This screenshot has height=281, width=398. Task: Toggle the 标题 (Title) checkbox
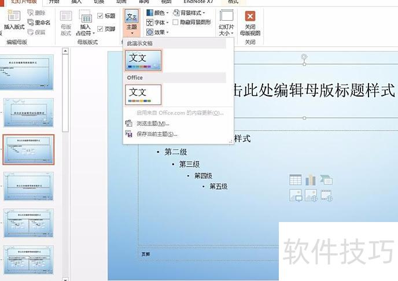pos(100,16)
